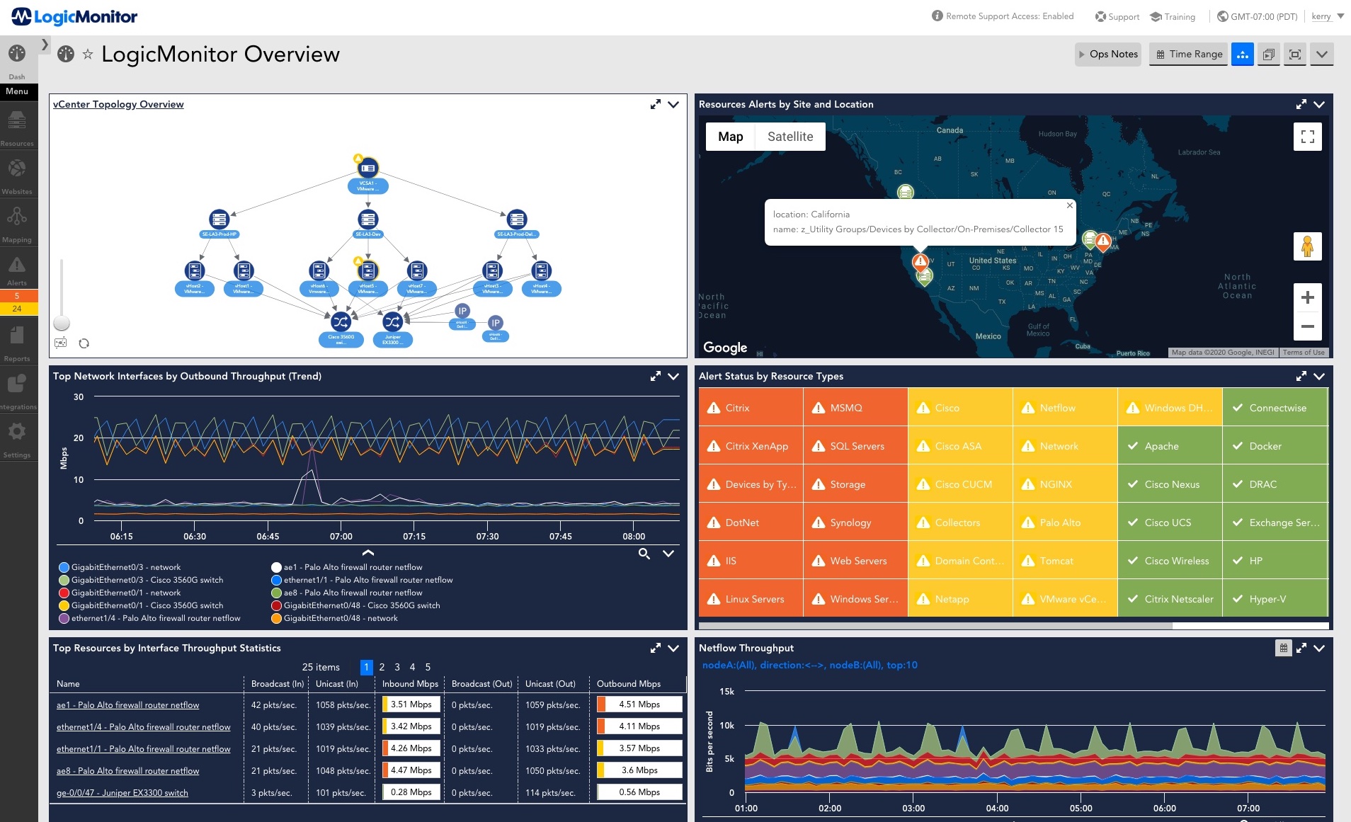Enter fullscreen with the expand icon
Screen dimensions: 1351x822
pos(1296,54)
